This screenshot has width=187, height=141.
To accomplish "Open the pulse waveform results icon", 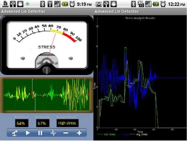I will click(x=53, y=133).
